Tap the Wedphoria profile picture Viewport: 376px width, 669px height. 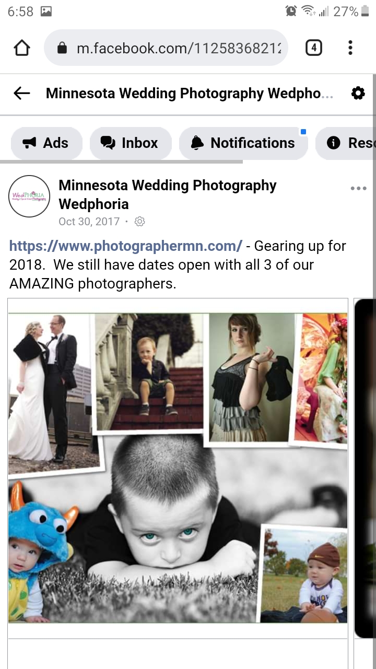[x=30, y=196]
